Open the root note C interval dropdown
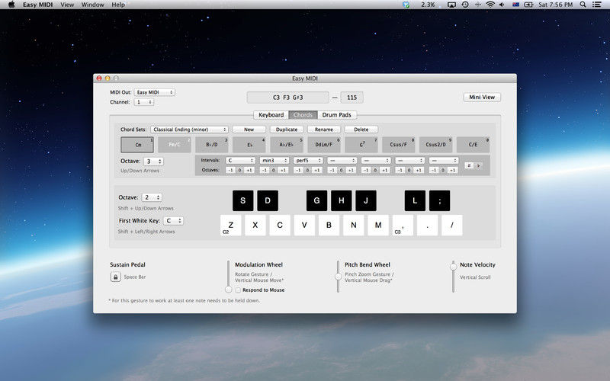This screenshot has height=381, width=610. [240, 161]
